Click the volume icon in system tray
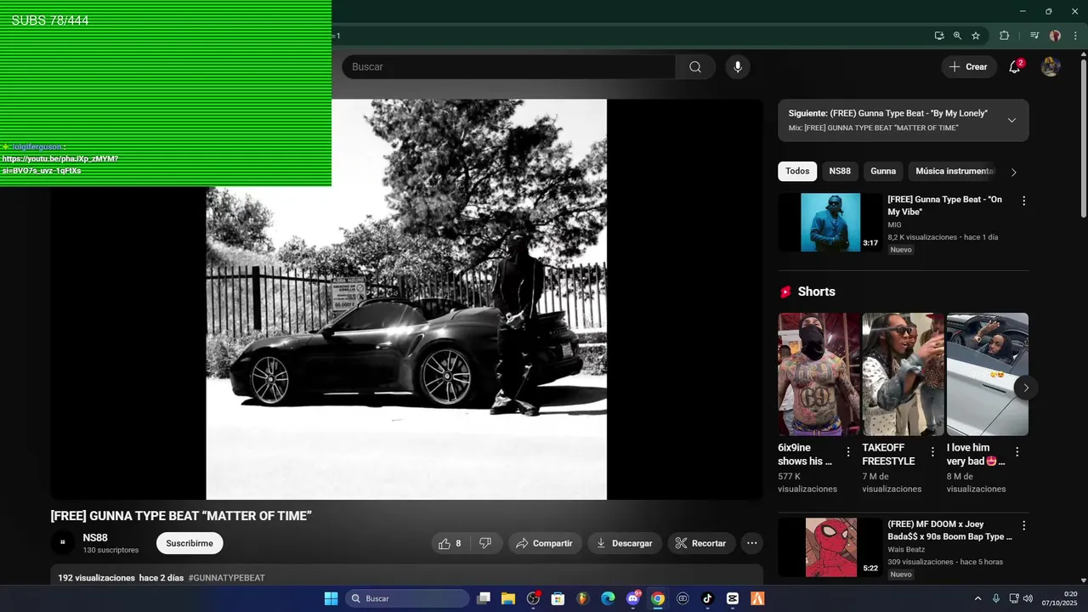The image size is (1088, 612). coord(1028,598)
